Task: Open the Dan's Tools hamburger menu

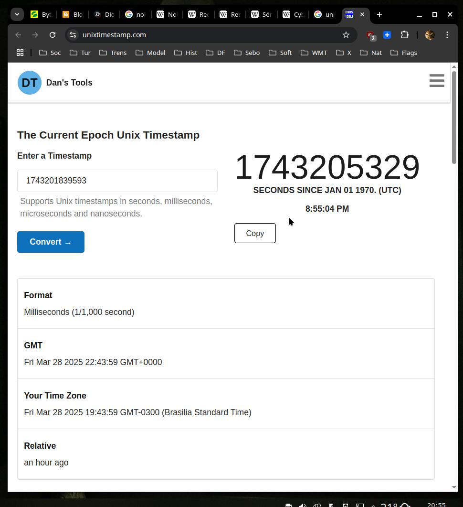Action: tap(436, 81)
